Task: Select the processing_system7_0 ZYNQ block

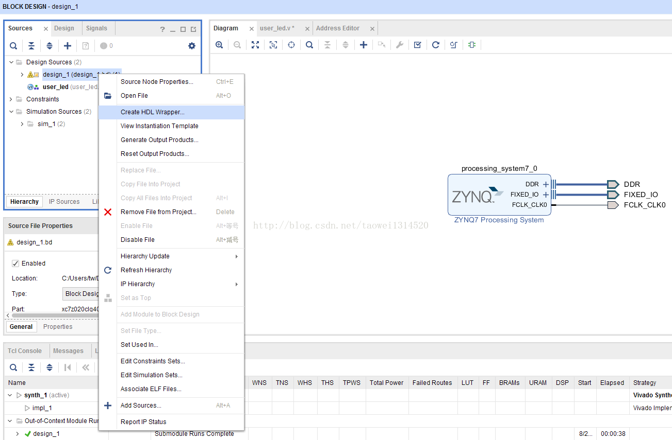Action: click(499, 195)
